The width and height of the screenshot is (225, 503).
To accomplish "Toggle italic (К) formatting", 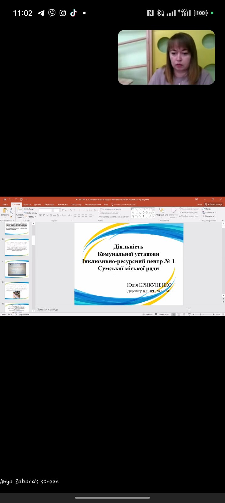I will point(44,215).
